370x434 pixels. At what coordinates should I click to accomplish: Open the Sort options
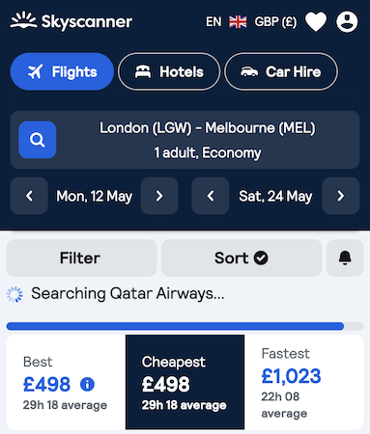242,258
